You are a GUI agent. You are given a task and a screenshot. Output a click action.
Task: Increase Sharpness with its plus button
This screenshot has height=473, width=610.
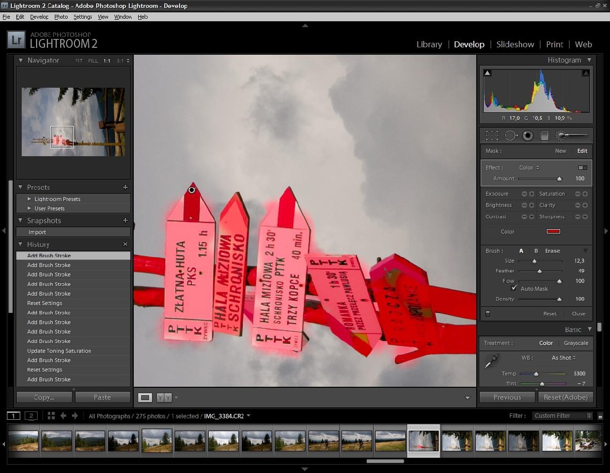coord(585,216)
